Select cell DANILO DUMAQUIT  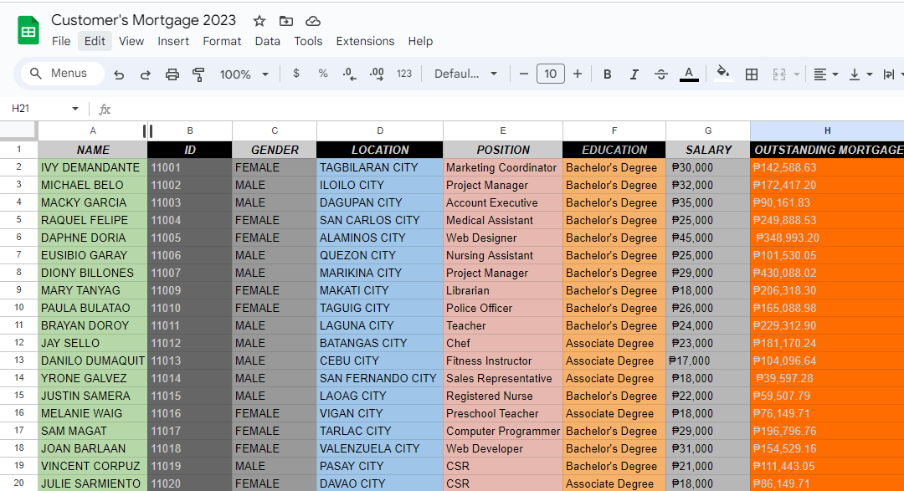(93, 361)
